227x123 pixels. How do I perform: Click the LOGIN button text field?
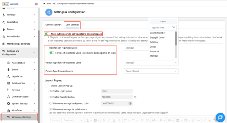[x=117, y=91]
